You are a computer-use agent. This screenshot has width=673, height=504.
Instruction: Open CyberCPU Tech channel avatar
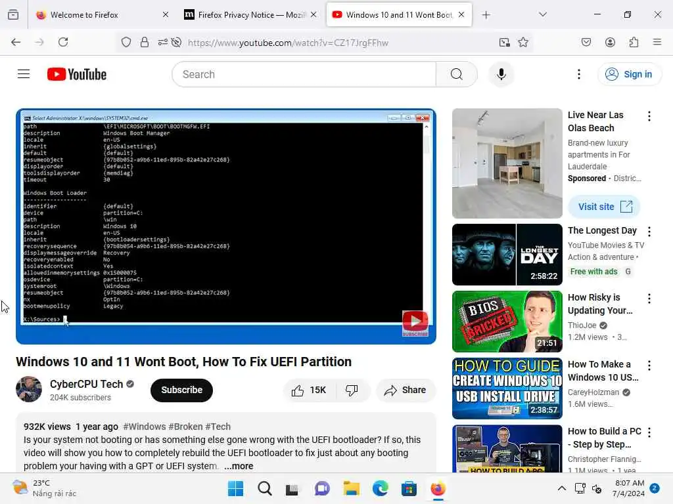point(29,389)
